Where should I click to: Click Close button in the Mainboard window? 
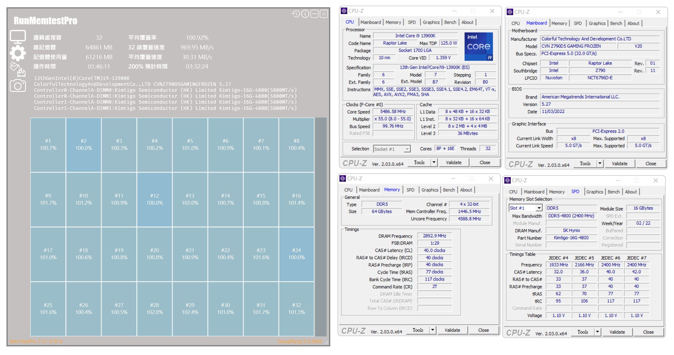651,164
